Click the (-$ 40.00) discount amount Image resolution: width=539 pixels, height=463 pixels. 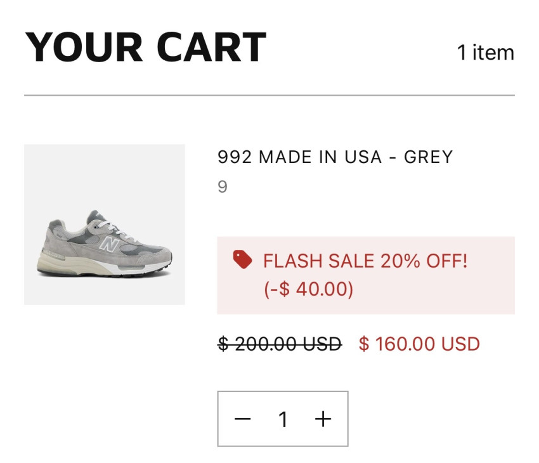pyautogui.click(x=308, y=289)
